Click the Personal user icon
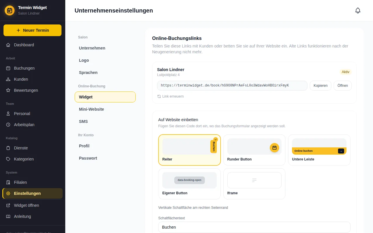The width and height of the screenshot is (373, 233). click(x=8, y=114)
